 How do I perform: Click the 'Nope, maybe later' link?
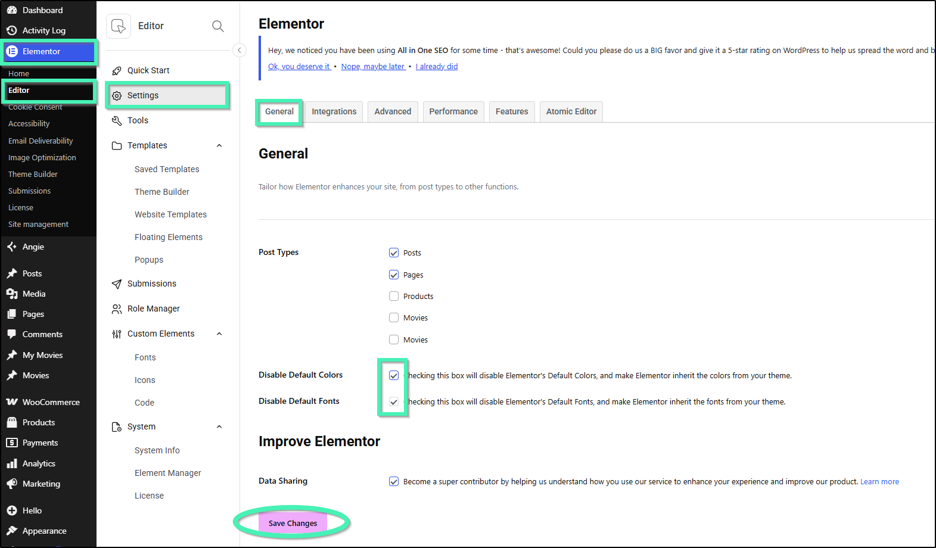click(x=374, y=67)
